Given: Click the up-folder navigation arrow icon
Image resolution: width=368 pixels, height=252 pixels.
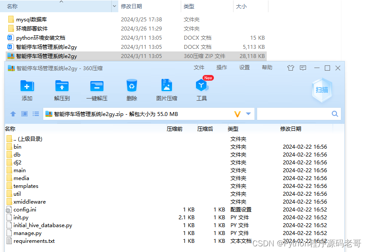Looking at the screenshot, I should (x=13, y=114).
